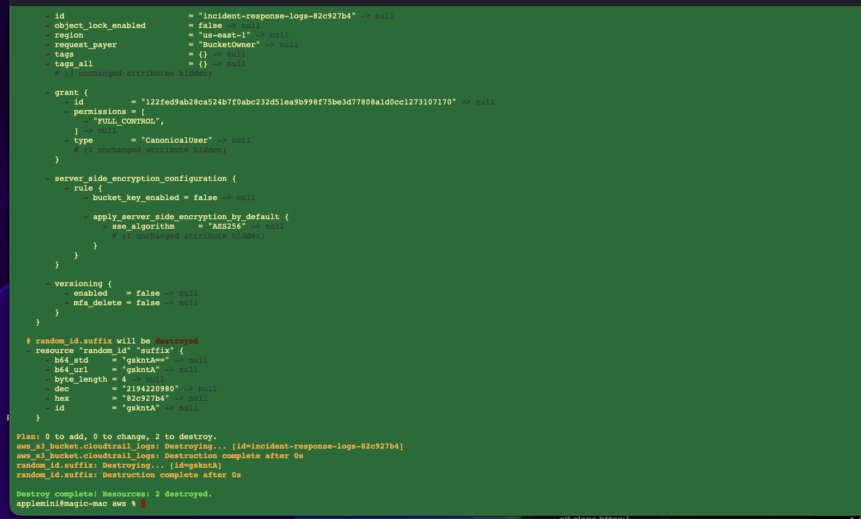Click the type value "CanonicalUser"
The image size is (861, 519).
(176, 140)
